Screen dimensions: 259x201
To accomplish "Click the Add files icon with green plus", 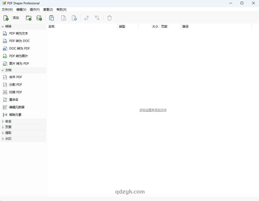I will coord(6,18).
